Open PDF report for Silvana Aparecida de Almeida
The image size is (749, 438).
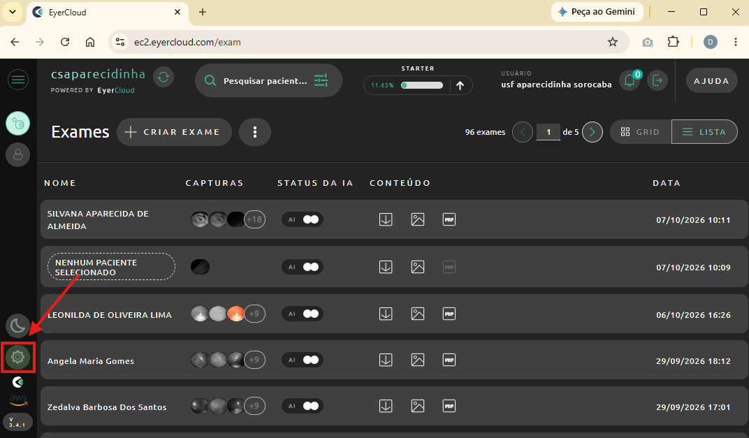(x=449, y=219)
